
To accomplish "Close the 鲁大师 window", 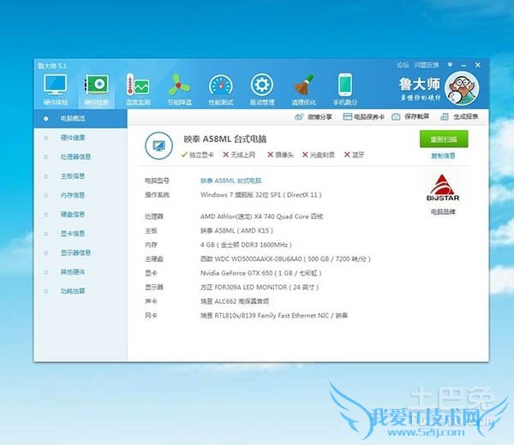I will (478, 65).
